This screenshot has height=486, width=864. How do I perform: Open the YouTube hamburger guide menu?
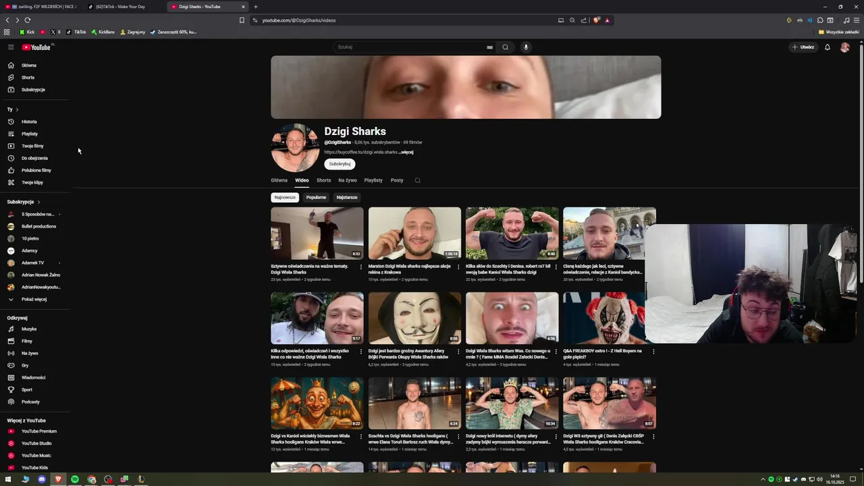click(11, 47)
